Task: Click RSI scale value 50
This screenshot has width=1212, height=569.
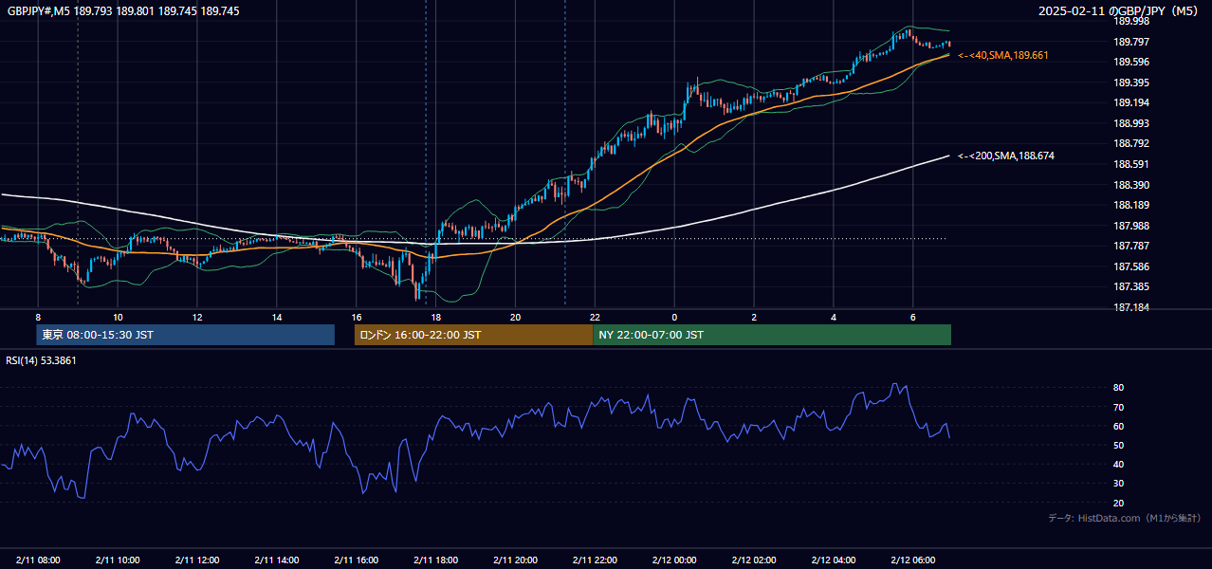Action: (x=1119, y=445)
